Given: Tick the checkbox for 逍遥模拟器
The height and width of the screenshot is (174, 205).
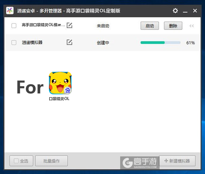Looking at the screenshot, I should click(x=14, y=42).
